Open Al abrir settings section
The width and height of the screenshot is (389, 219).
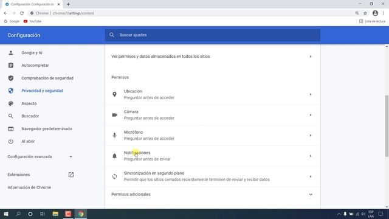point(28,141)
